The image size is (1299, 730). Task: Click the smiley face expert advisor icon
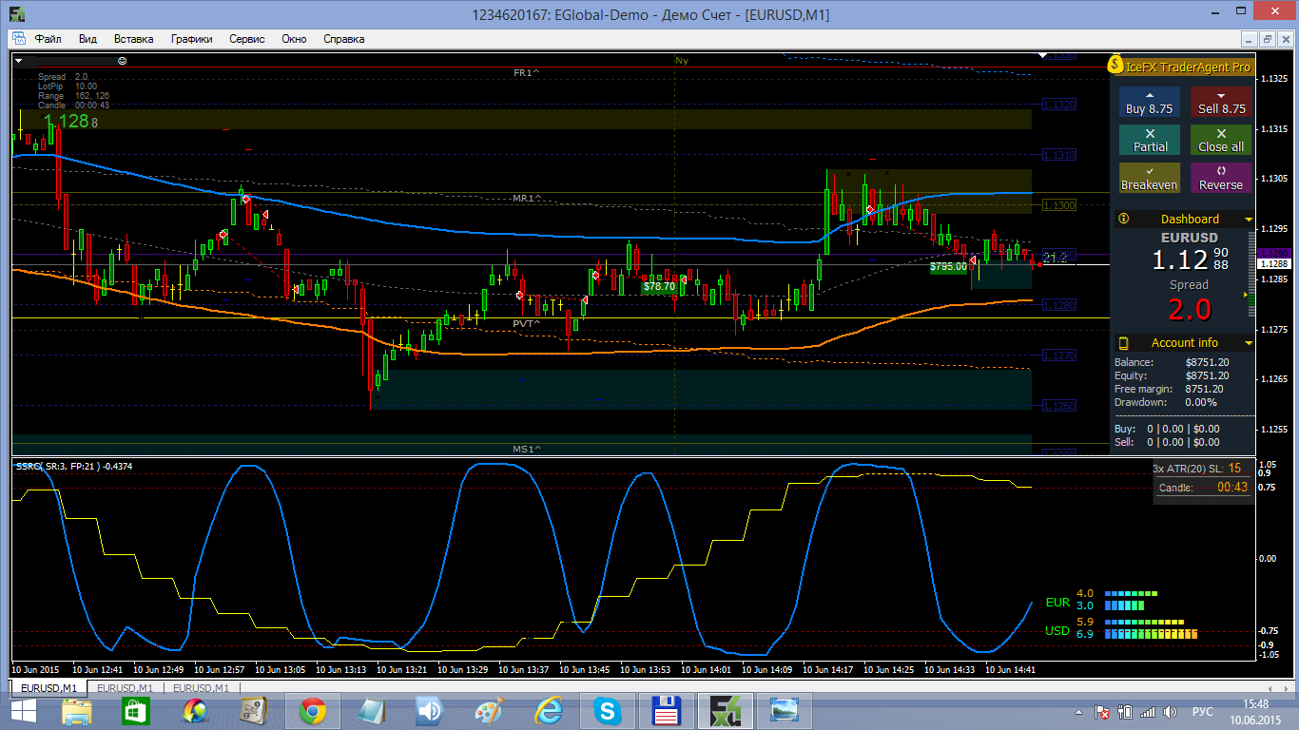[x=123, y=60]
